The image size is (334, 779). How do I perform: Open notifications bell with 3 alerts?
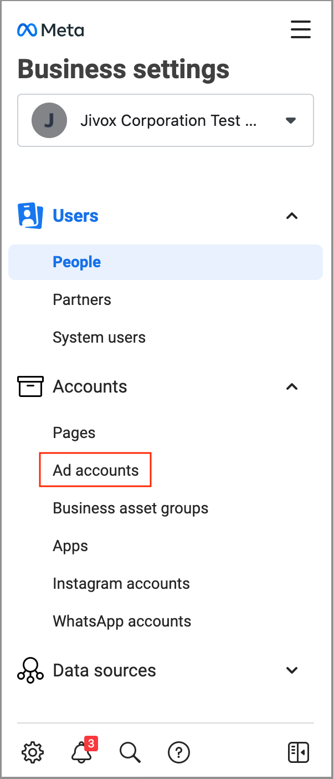tap(82, 752)
